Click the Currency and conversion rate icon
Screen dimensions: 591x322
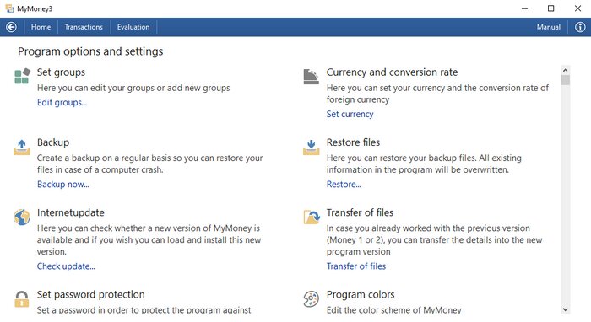312,77
